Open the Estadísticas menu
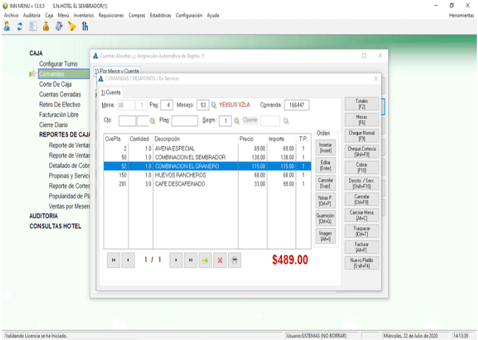Image resolution: width=478 pixels, height=340 pixels. 160,15
